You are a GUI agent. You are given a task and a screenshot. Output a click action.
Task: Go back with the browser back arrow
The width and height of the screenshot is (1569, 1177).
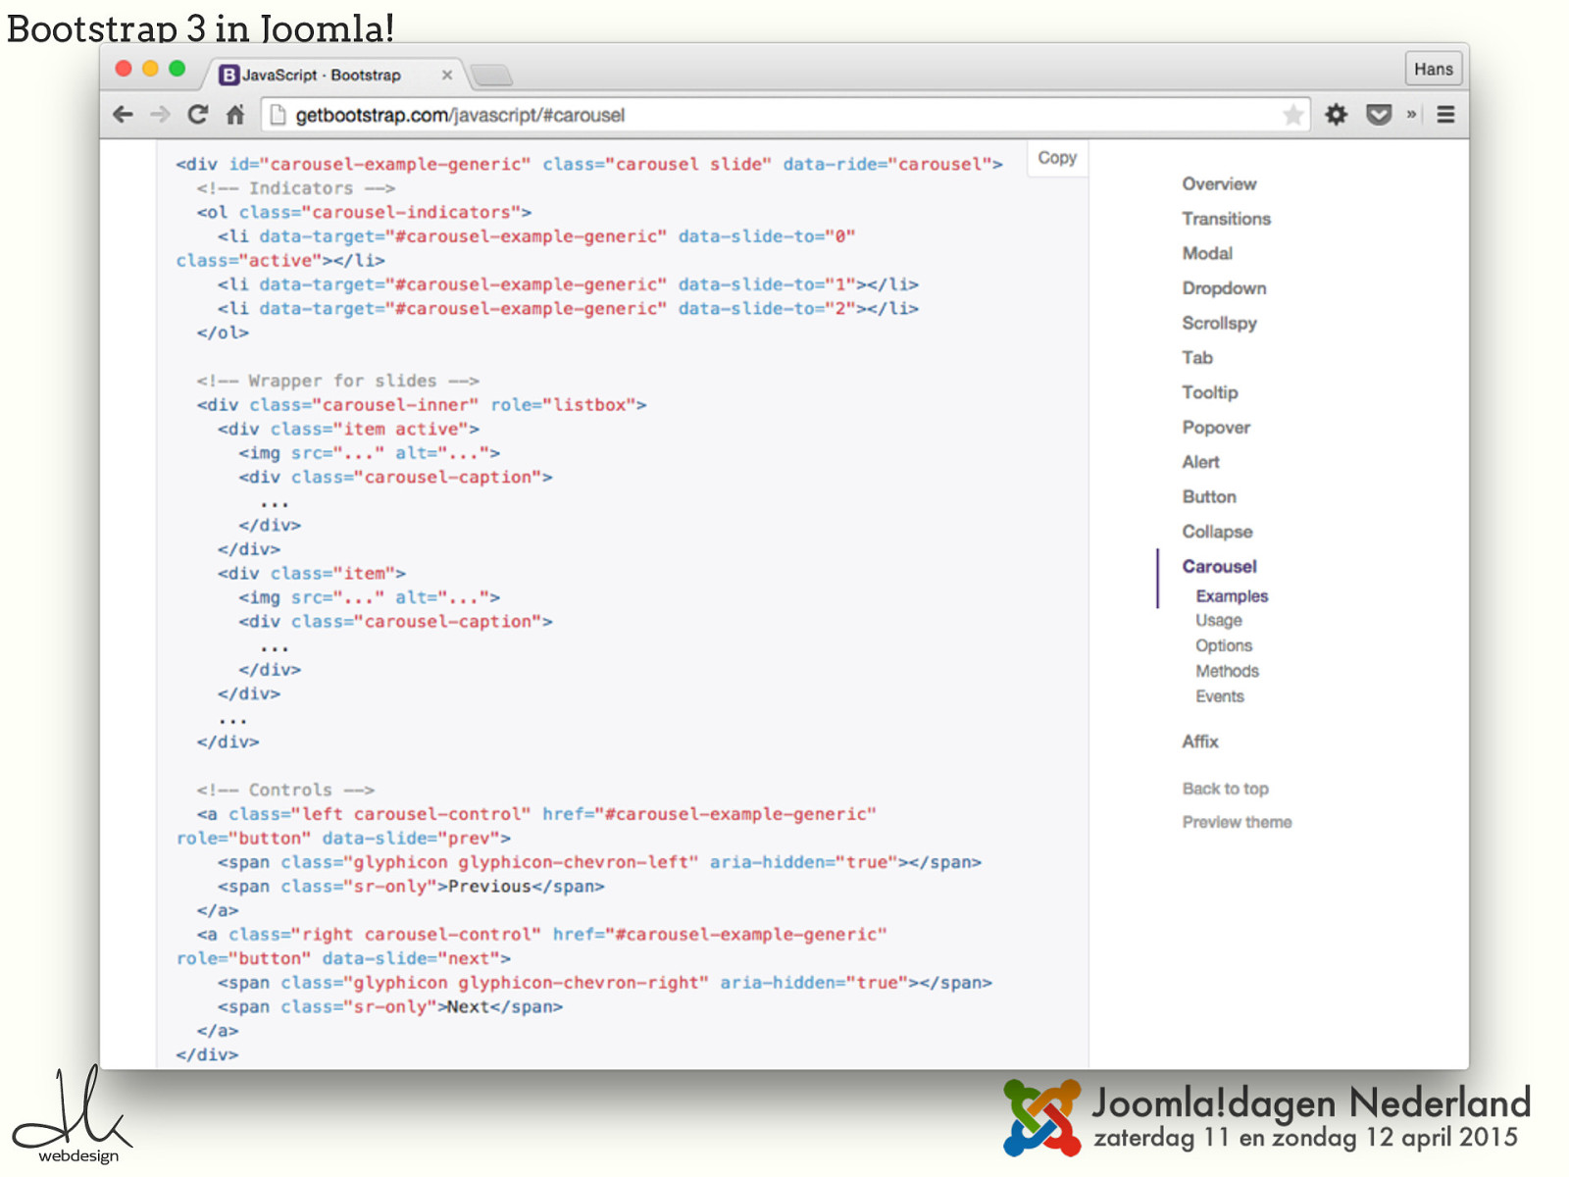[x=123, y=115]
